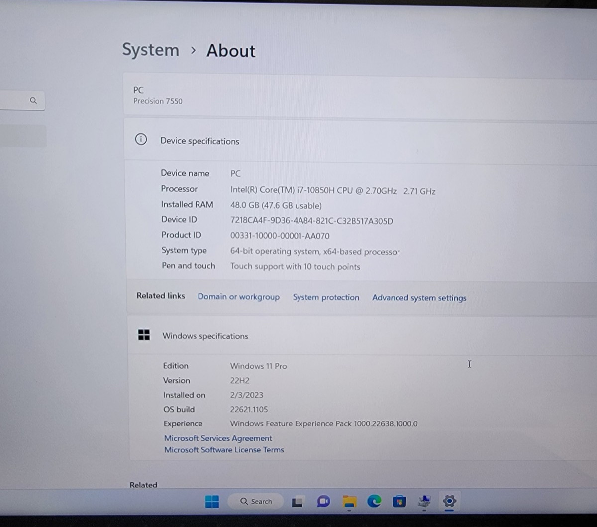The height and width of the screenshot is (527, 597).
Task: Click the Device ID value 7218CA4F
Action: 311,221
